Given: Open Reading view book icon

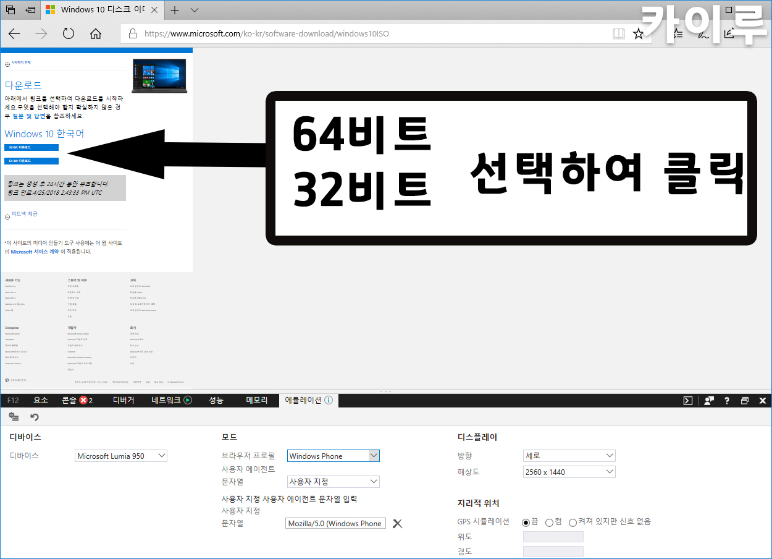Looking at the screenshot, I should tap(618, 34).
